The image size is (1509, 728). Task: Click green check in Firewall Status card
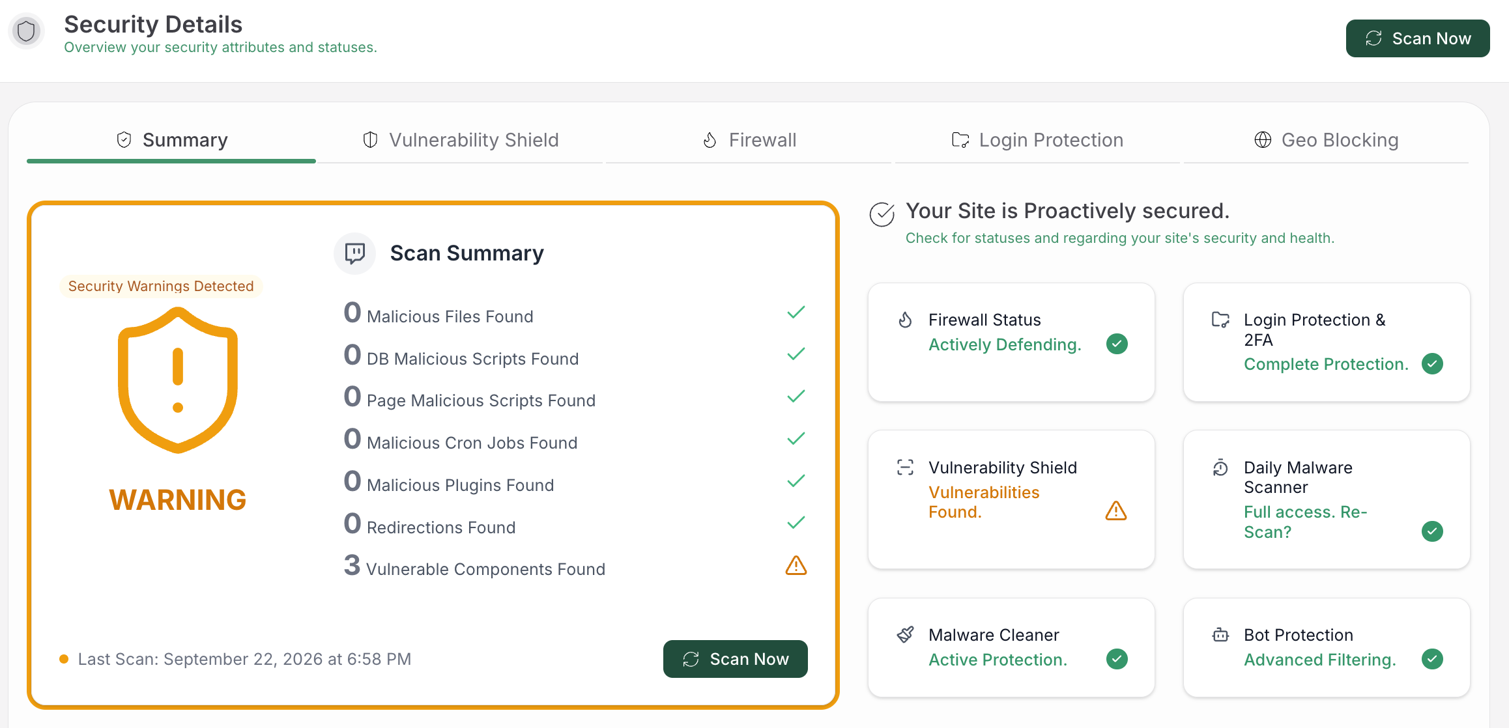[x=1117, y=344]
